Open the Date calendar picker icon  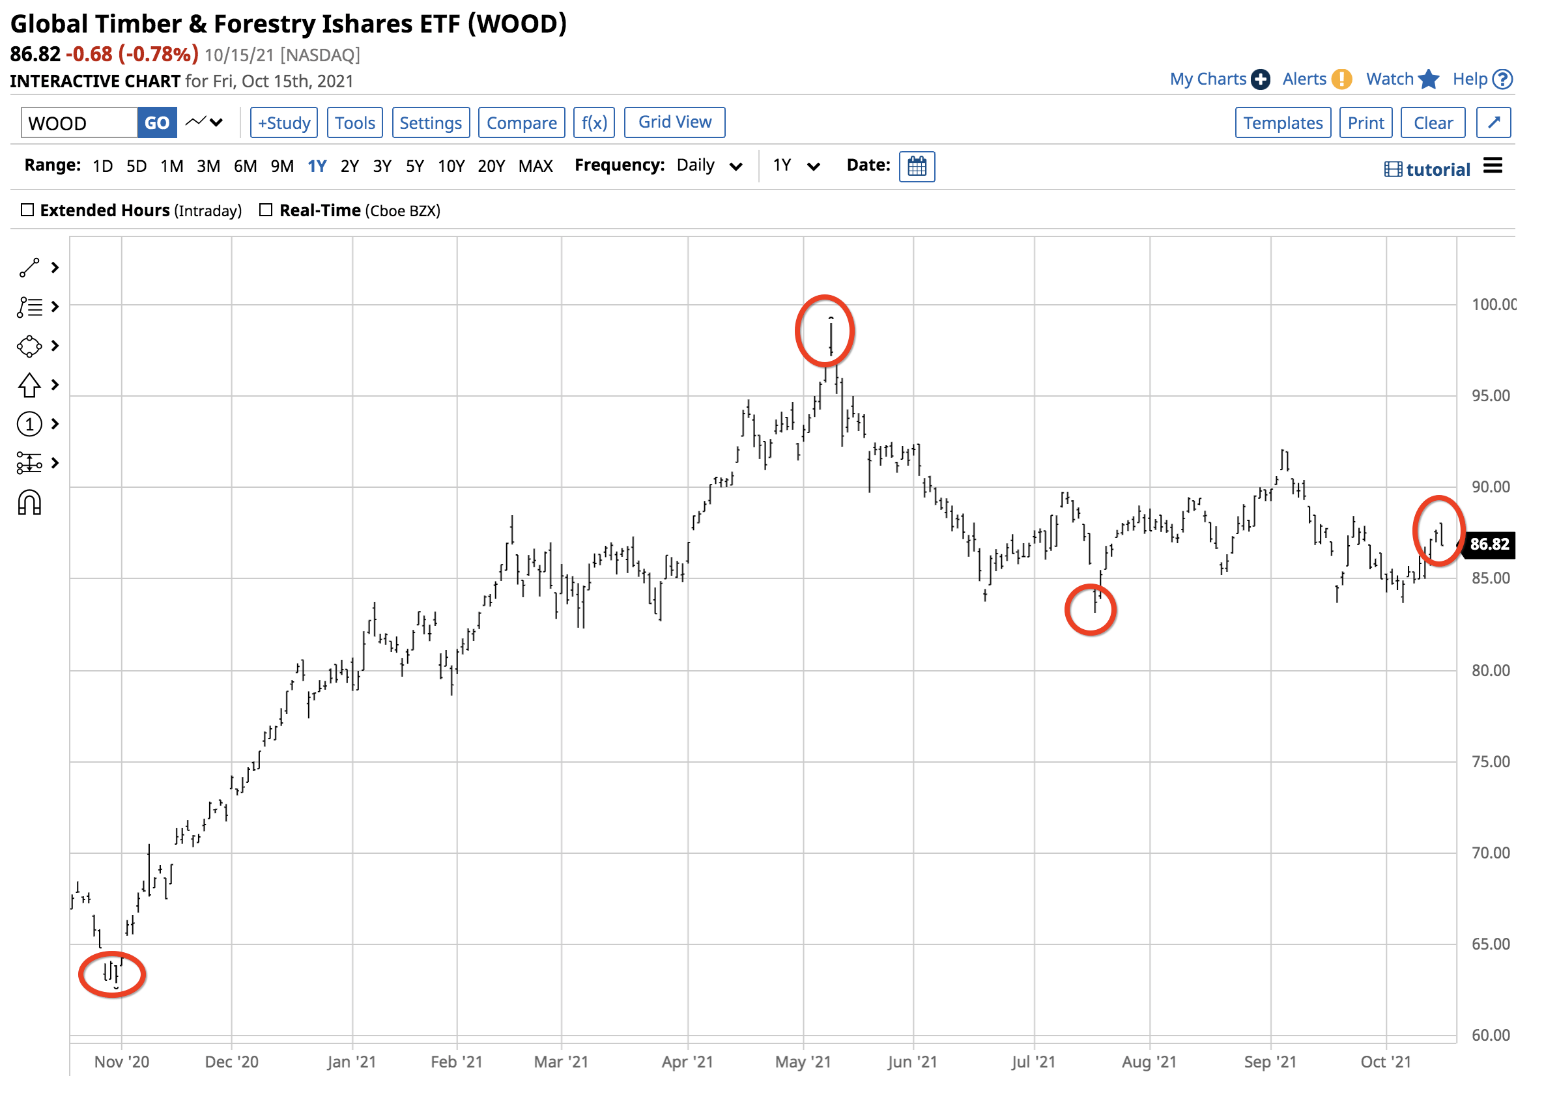916,166
